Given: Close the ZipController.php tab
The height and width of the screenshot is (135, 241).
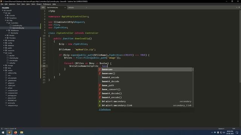Looking at the screenshot, I should (x=65, y=7).
